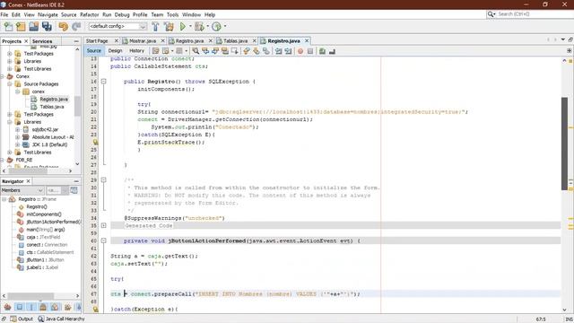Click the New Project toolbar icon

tap(21, 26)
